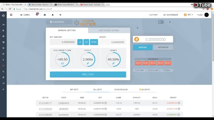Switch to the Automated Betting tab
The image size is (214, 120).
click(x=109, y=30)
